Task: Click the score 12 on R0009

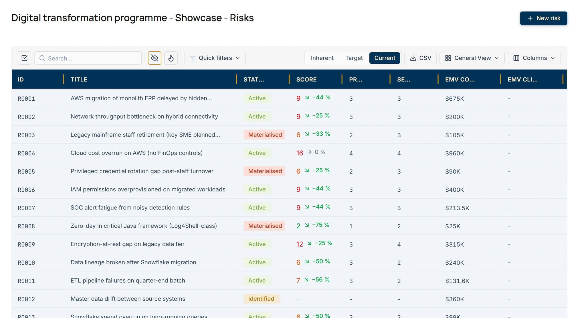Action: click(x=300, y=244)
